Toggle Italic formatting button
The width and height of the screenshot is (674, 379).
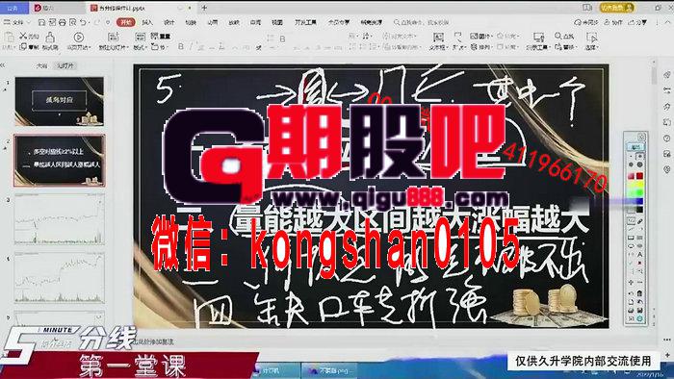(x=191, y=46)
